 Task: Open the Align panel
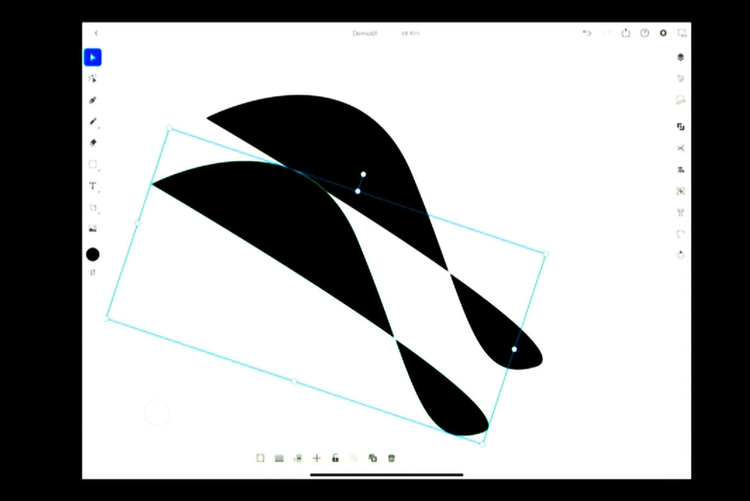point(680,170)
